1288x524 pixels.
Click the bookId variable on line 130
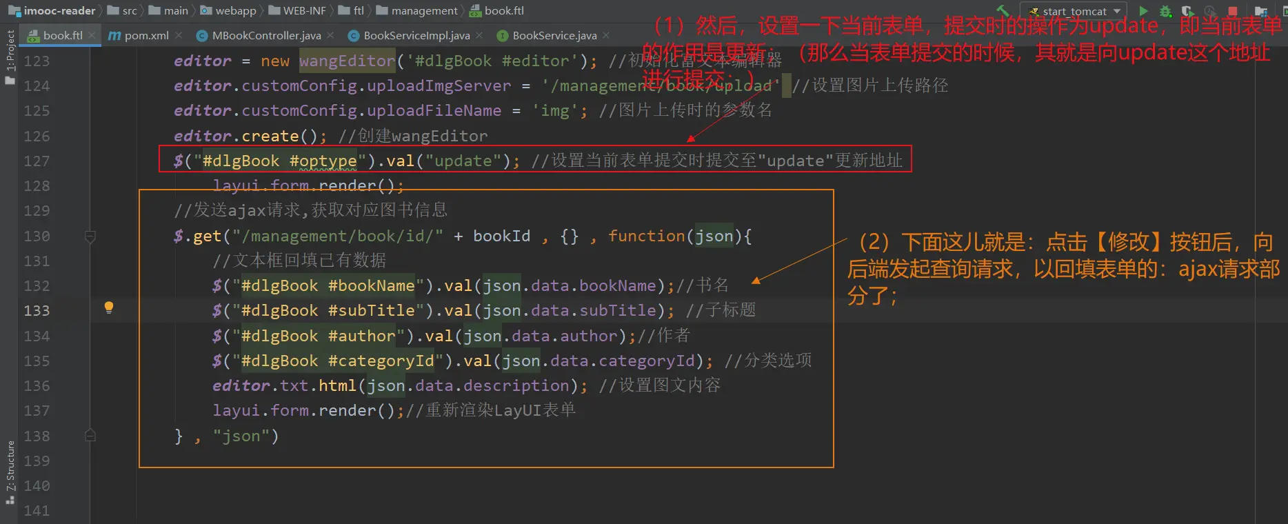point(502,236)
